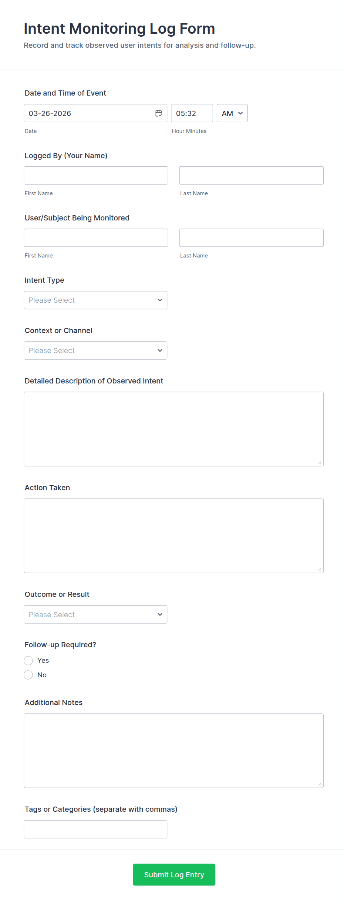The image size is (344, 904).
Task: Open the AM/PM dropdown
Action: point(232,113)
